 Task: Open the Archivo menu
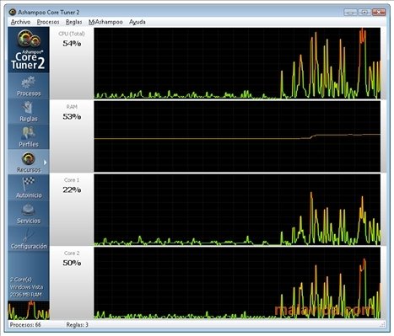20,22
